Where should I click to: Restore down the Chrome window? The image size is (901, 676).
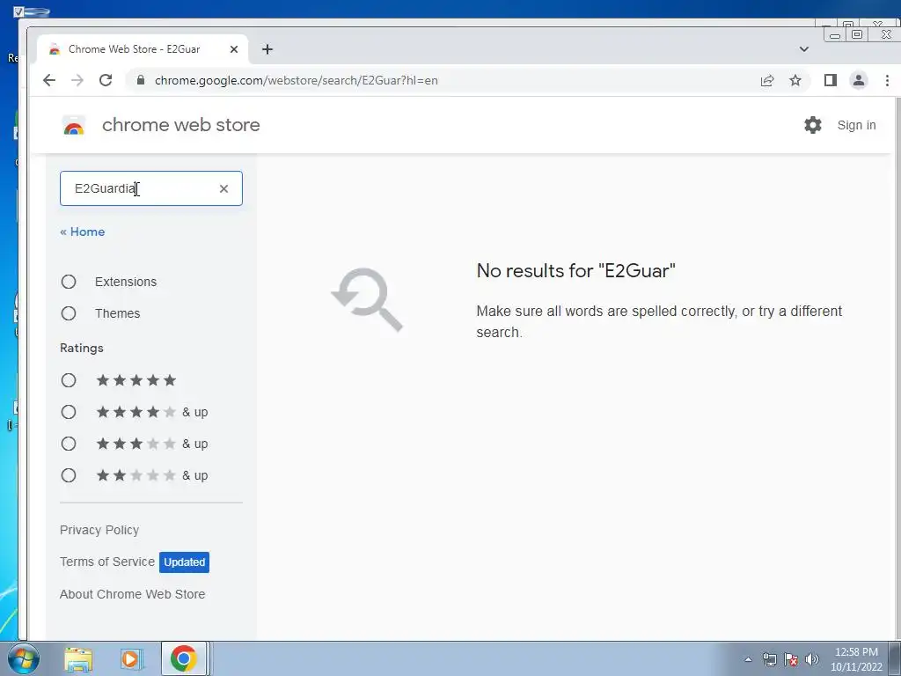pyautogui.click(x=857, y=35)
